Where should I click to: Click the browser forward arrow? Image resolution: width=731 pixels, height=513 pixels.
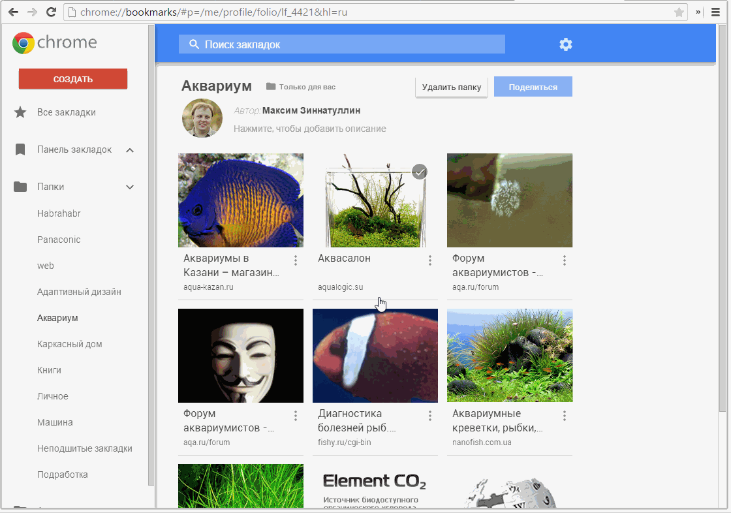32,12
